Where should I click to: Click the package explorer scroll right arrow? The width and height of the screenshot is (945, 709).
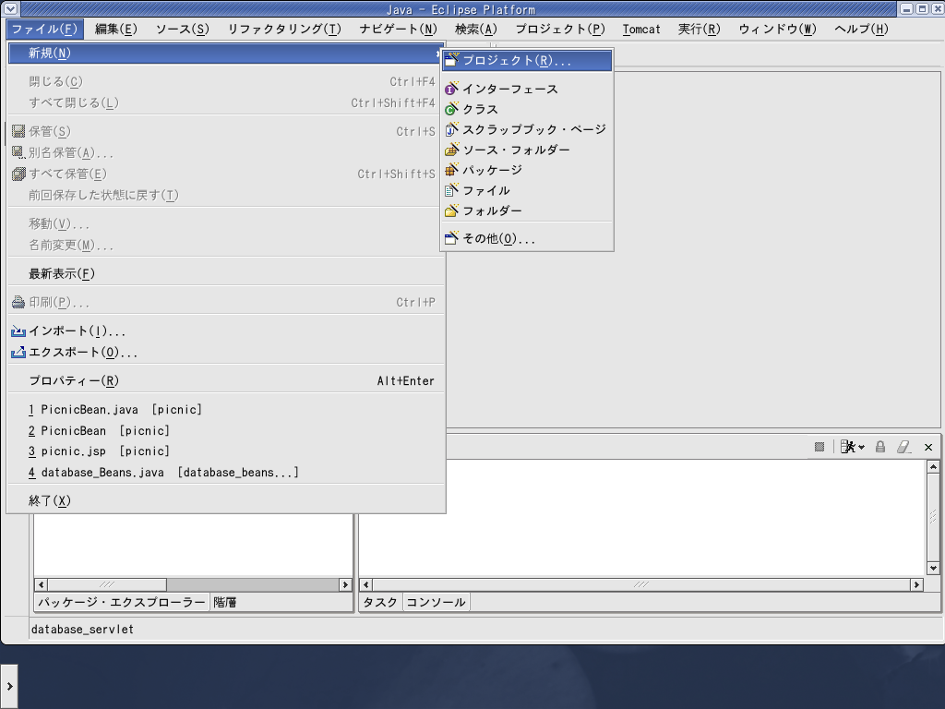point(345,584)
